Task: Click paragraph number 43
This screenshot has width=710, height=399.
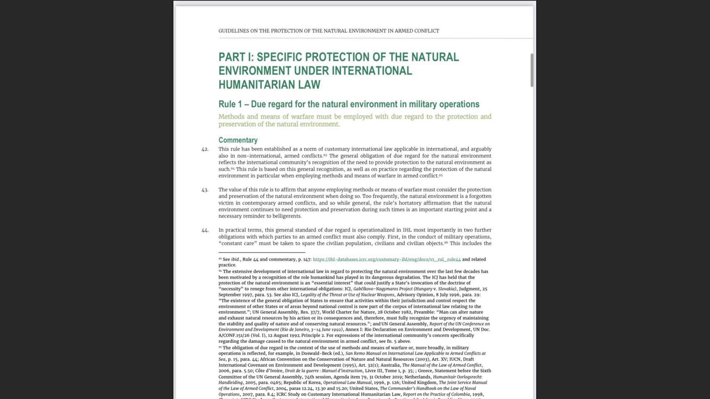Action: pyautogui.click(x=205, y=190)
